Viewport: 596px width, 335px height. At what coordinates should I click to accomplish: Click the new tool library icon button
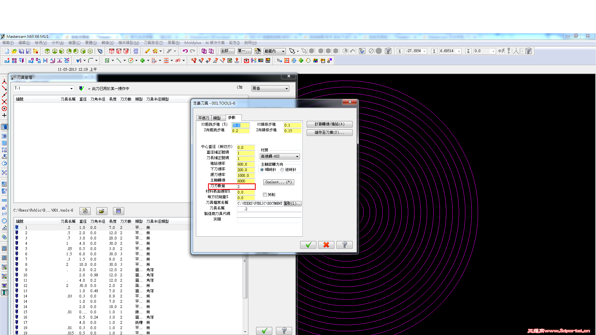(x=85, y=211)
